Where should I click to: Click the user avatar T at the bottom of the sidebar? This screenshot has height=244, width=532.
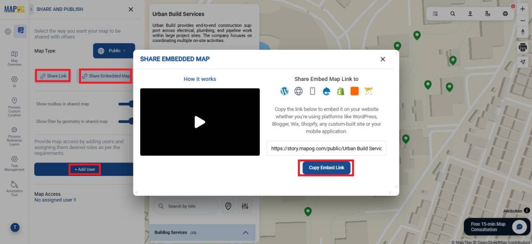(15, 227)
